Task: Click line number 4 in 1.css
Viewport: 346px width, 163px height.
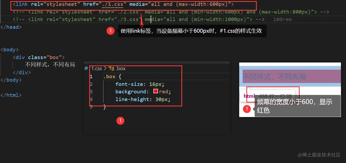Action: (91, 99)
